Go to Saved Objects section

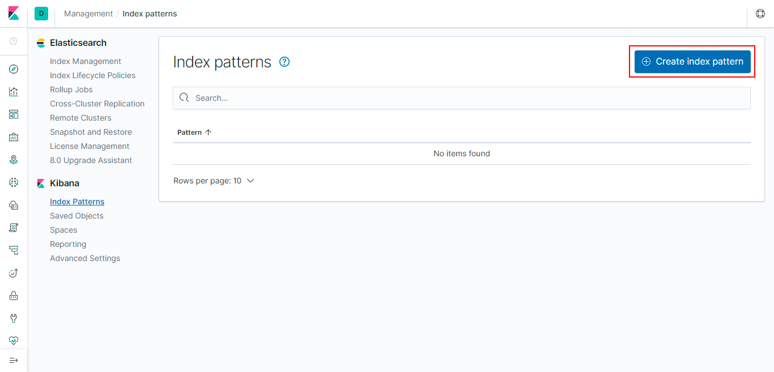point(76,216)
